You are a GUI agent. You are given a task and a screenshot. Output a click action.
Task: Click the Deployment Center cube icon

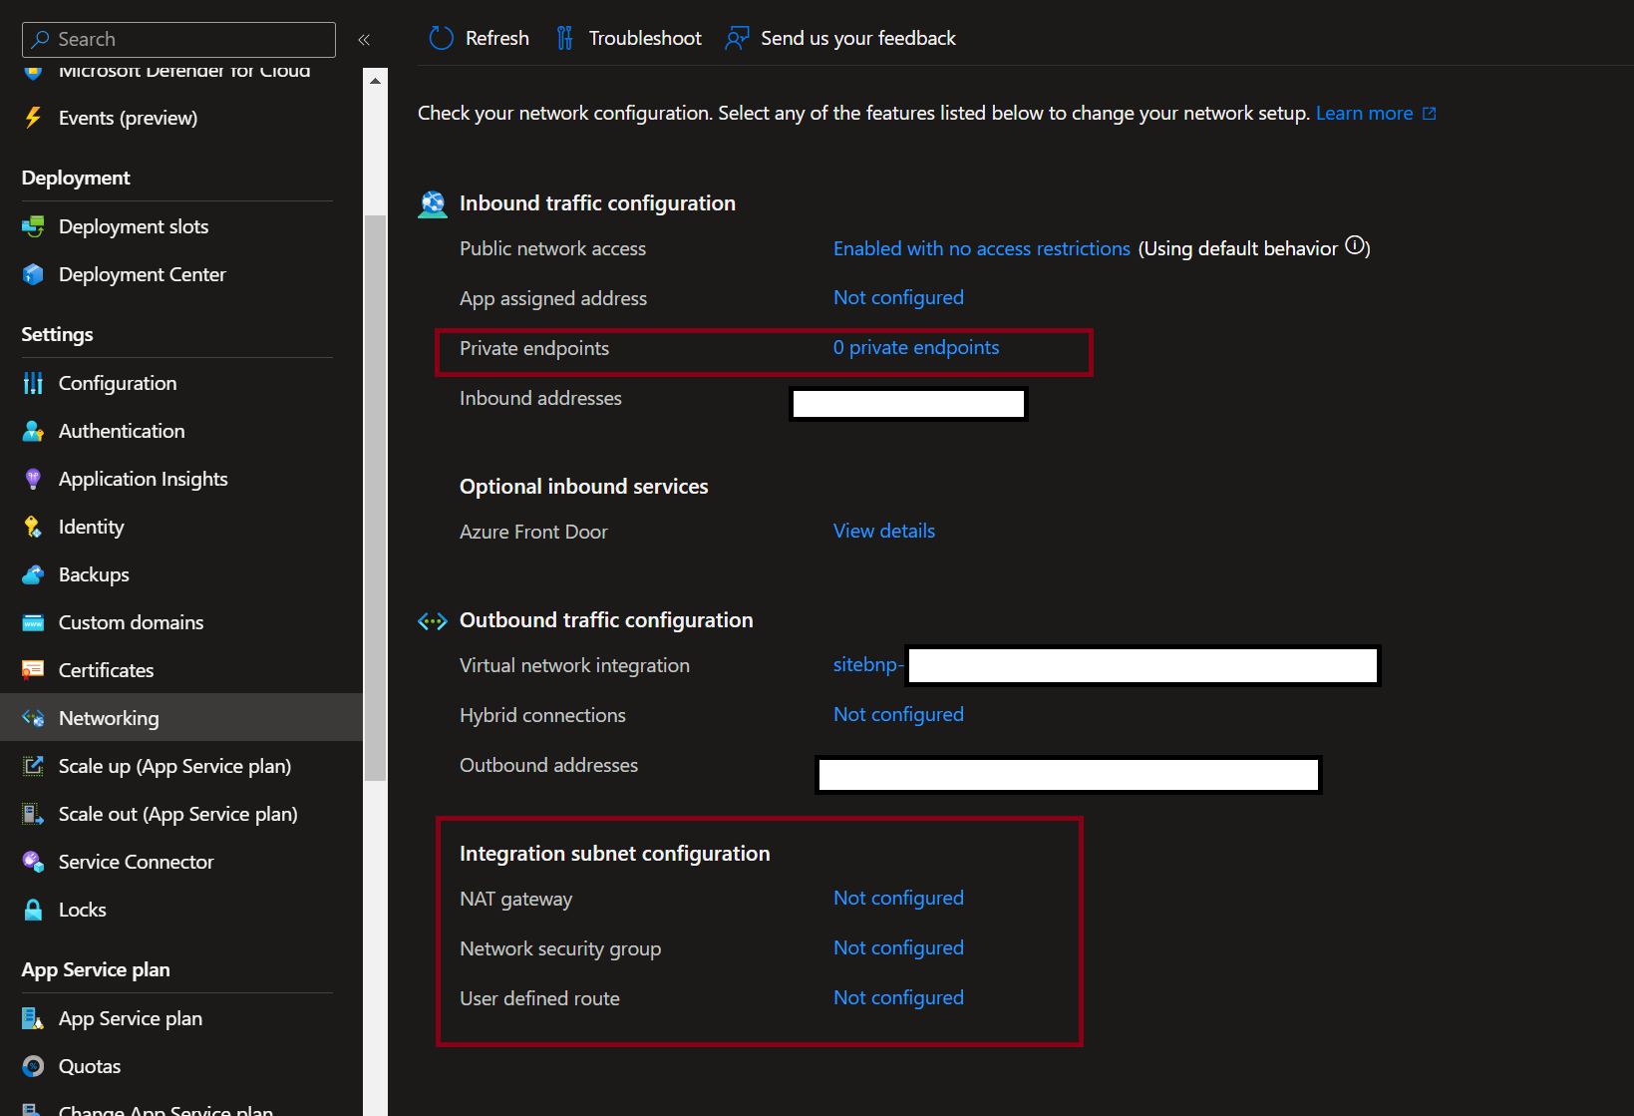click(33, 274)
